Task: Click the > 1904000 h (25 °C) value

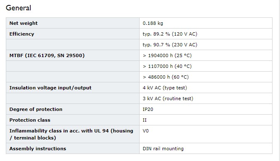Action: point(167,55)
